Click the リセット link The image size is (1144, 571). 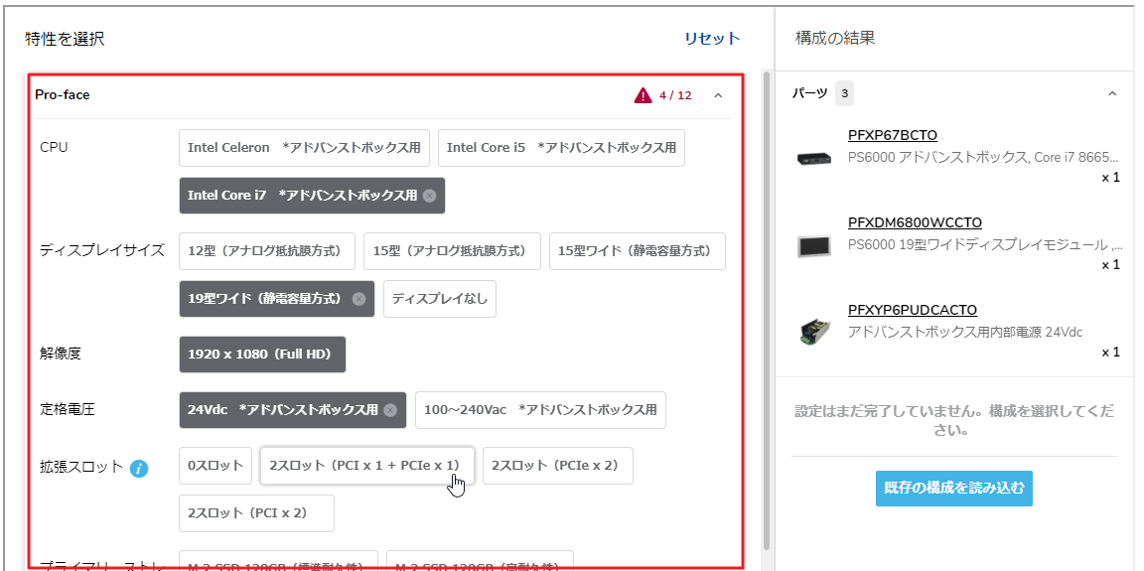(712, 40)
